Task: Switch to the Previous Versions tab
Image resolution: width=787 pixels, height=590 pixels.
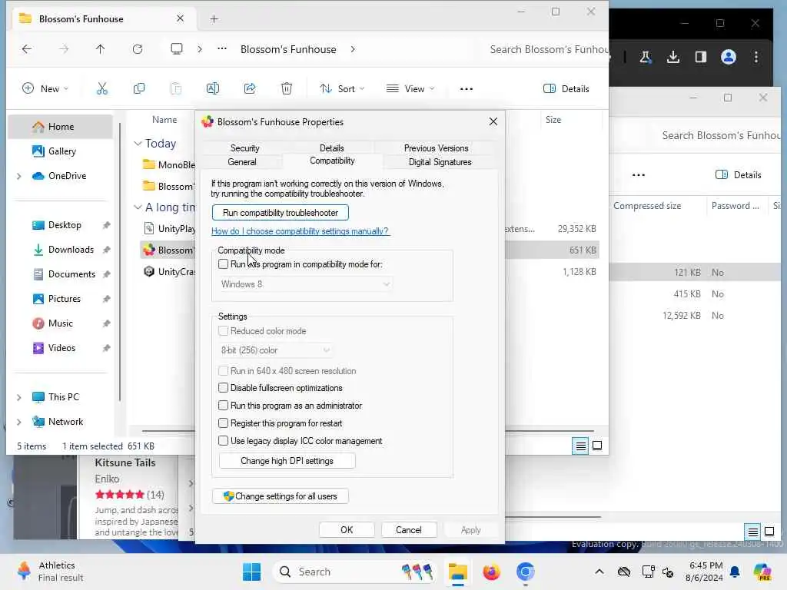Action: pos(436,148)
